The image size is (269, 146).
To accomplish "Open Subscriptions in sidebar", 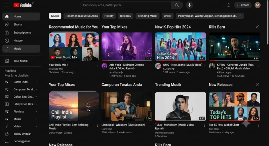I will tap(21, 32).
